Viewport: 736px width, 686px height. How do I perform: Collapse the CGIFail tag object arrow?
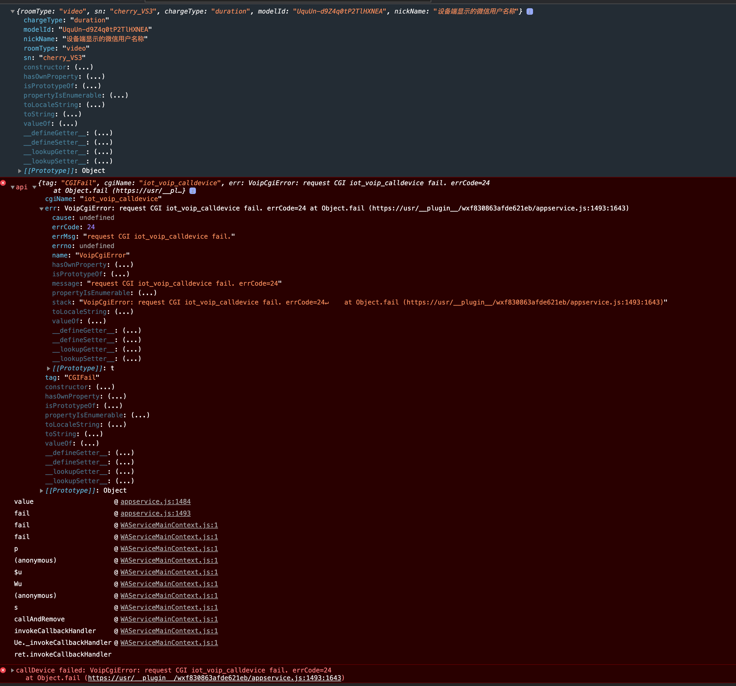click(x=34, y=187)
